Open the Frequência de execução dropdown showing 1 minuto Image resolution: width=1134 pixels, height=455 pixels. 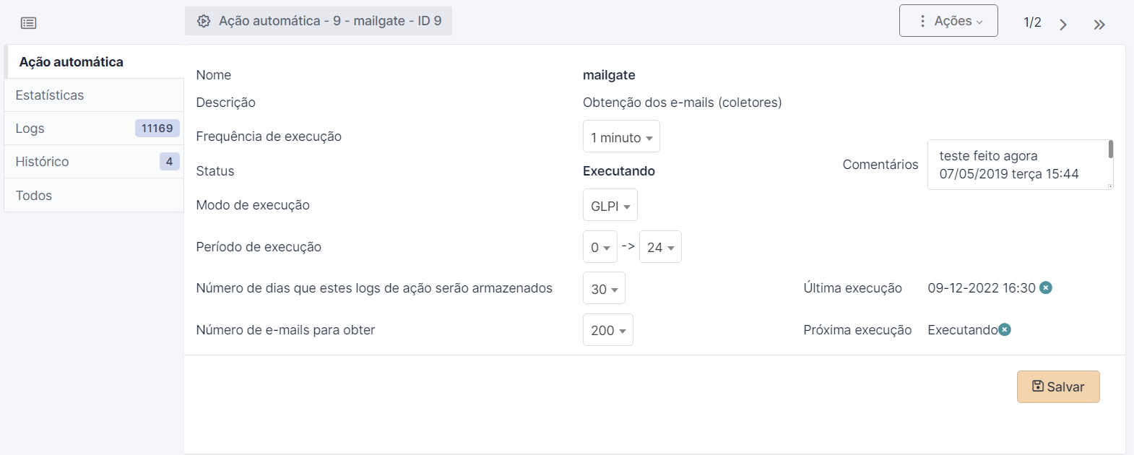620,136
